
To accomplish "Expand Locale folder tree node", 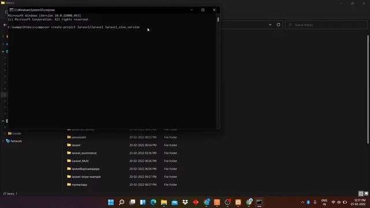I will 5,133.
